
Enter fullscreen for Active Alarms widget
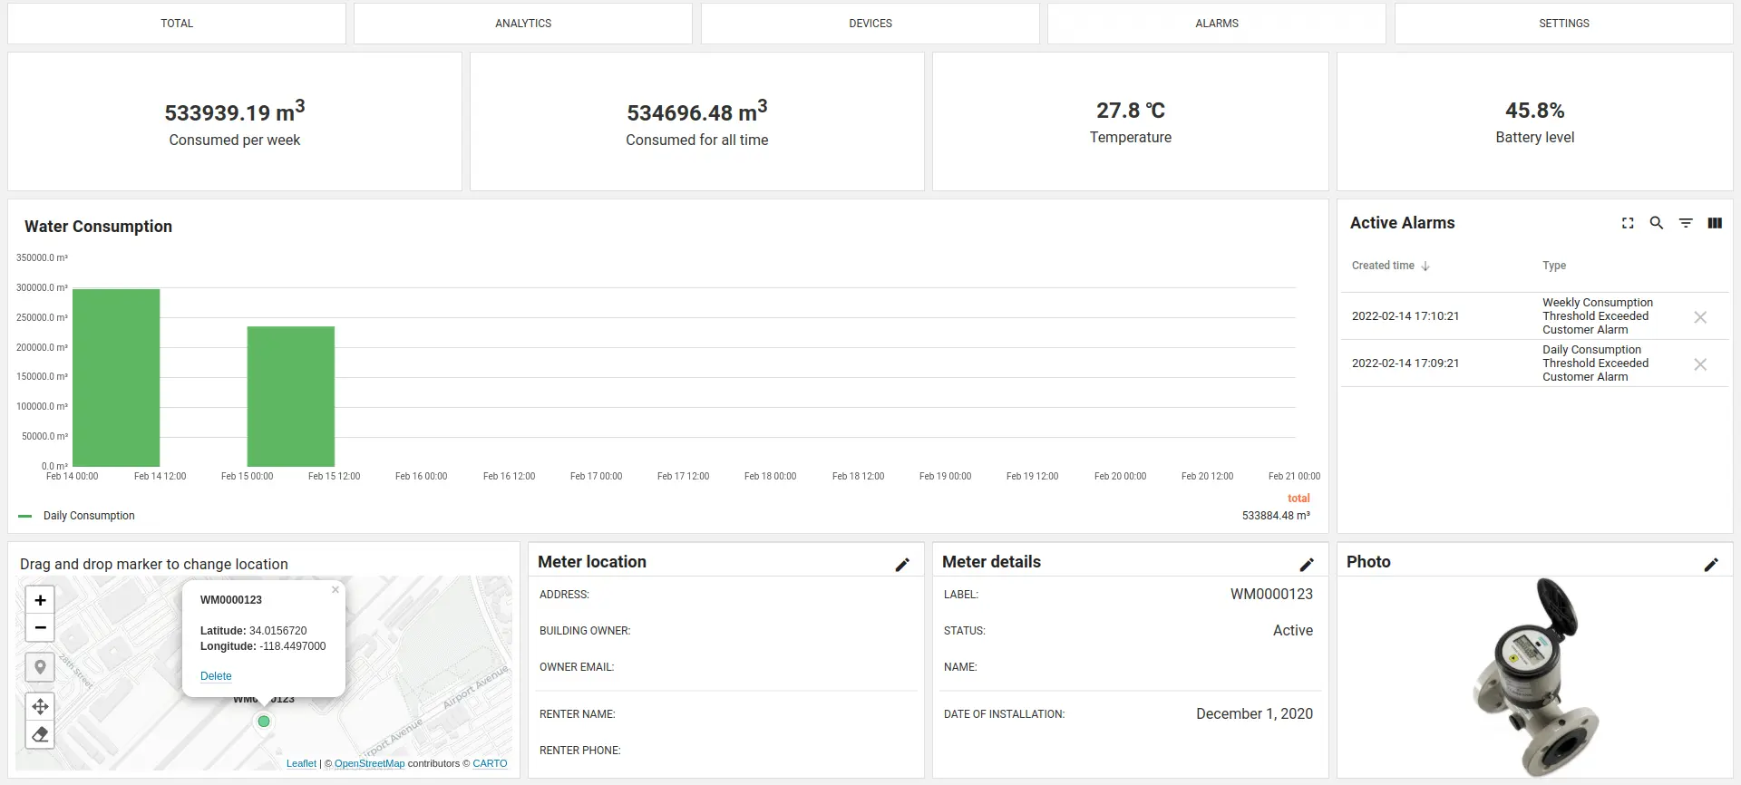(x=1628, y=223)
